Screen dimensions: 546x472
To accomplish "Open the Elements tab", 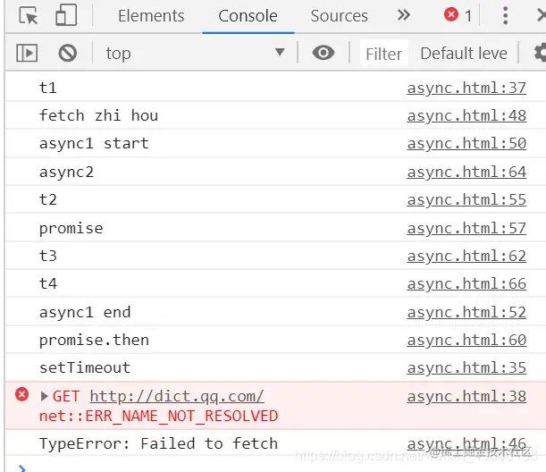I will click(151, 16).
